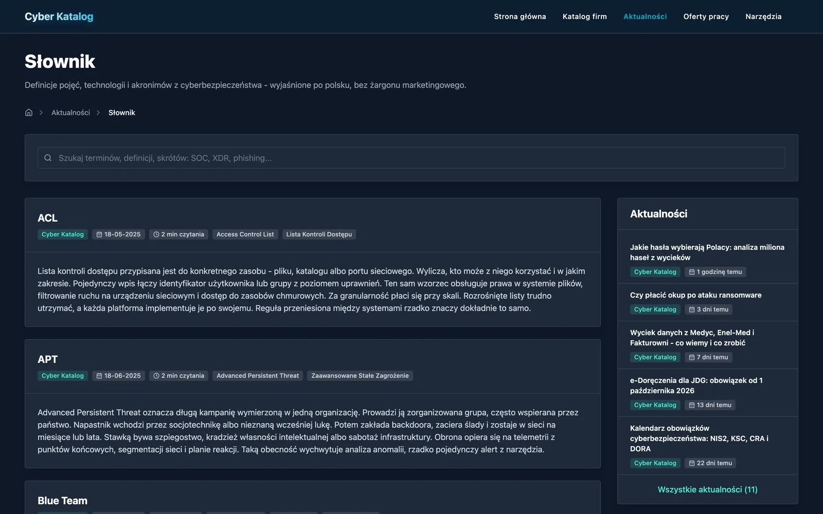The height and width of the screenshot is (514, 823).
Task: Click the calendar icon next to 18-05-2025
Action: click(99, 234)
